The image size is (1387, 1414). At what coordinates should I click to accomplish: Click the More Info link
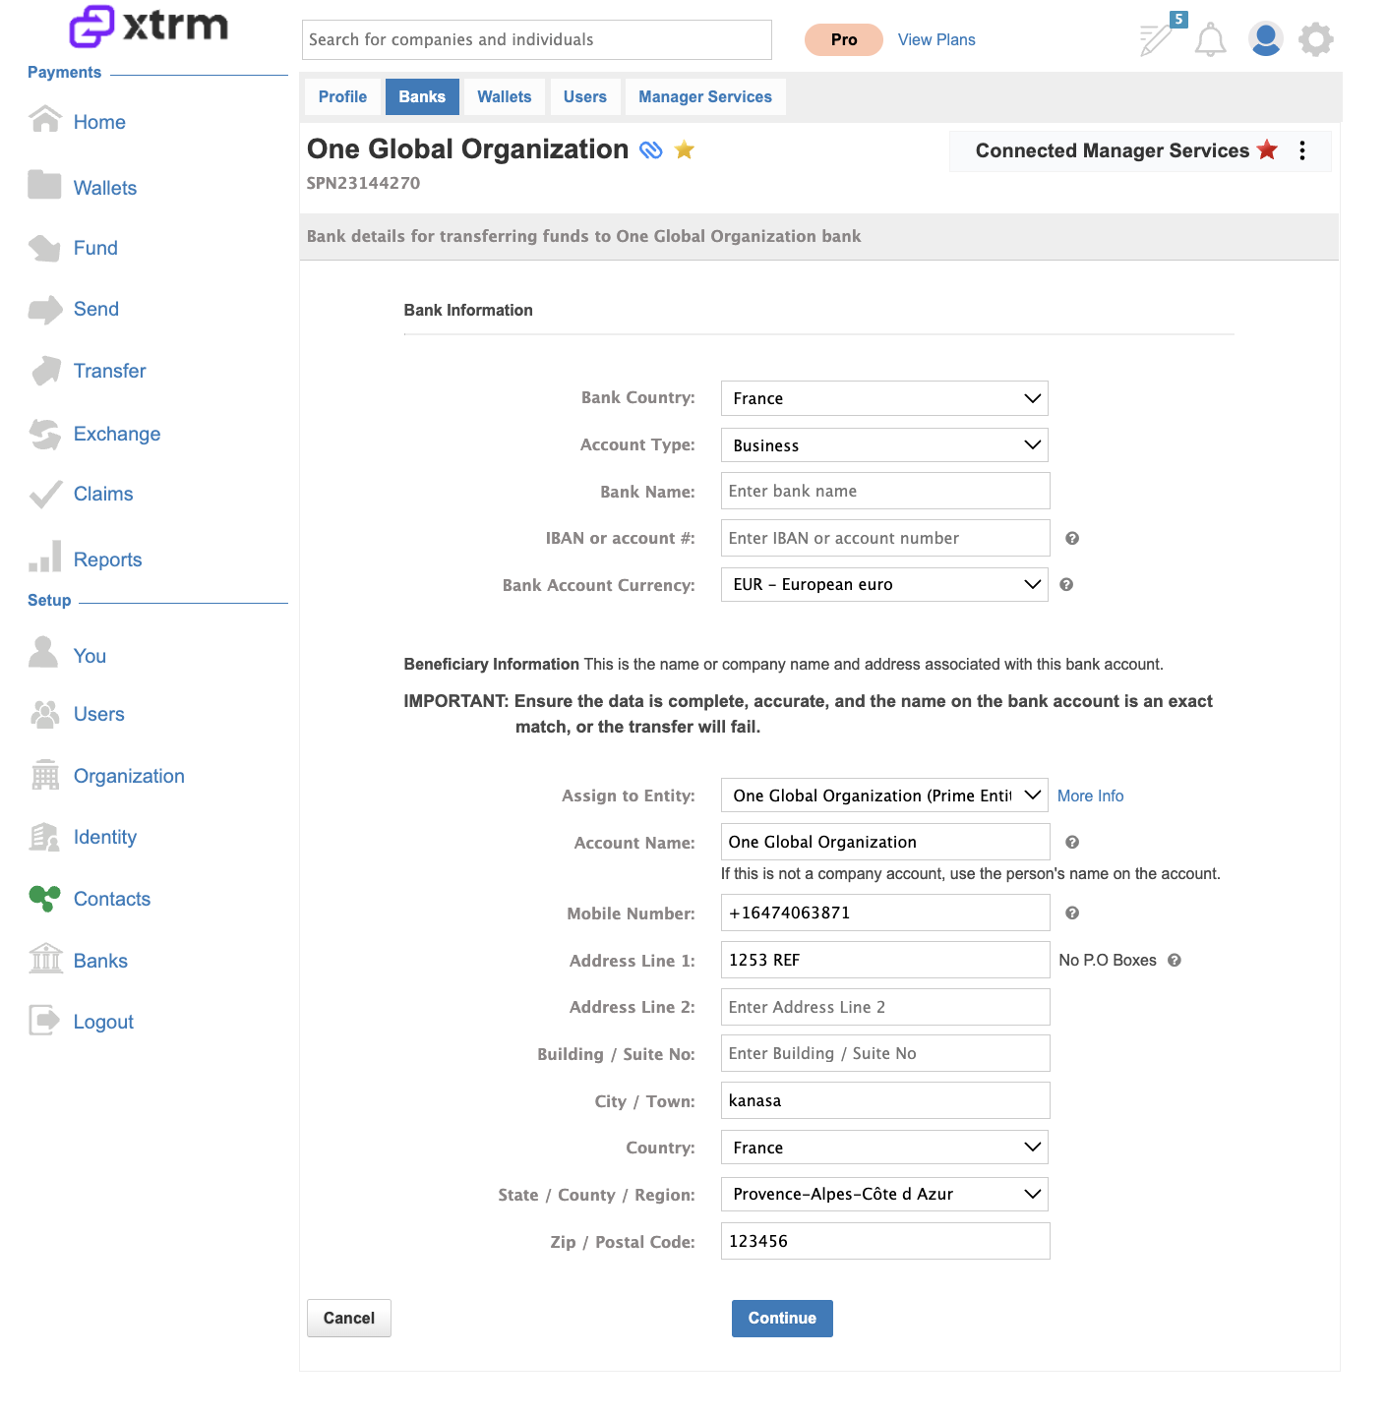click(x=1090, y=795)
